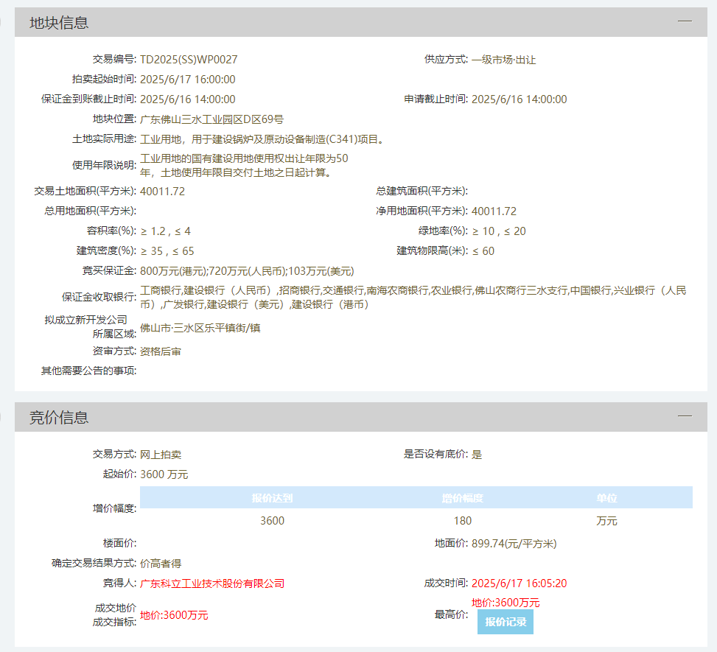The image size is (717, 652).
Task: Click the 拍卖起始时间 value 2025/6/17 16:00:00
Action: pyautogui.click(x=187, y=80)
